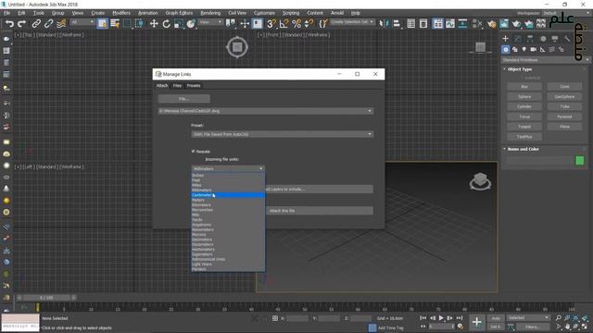The image size is (593, 333).
Task: Click the Add Time Tag label
Action: (x=391, y=327)
